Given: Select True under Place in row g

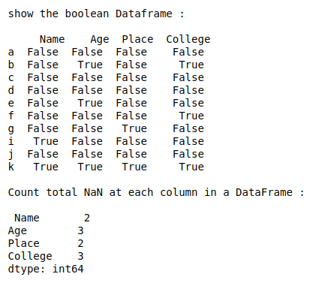Looking at the screenshot, I should [x=134, y=128].
